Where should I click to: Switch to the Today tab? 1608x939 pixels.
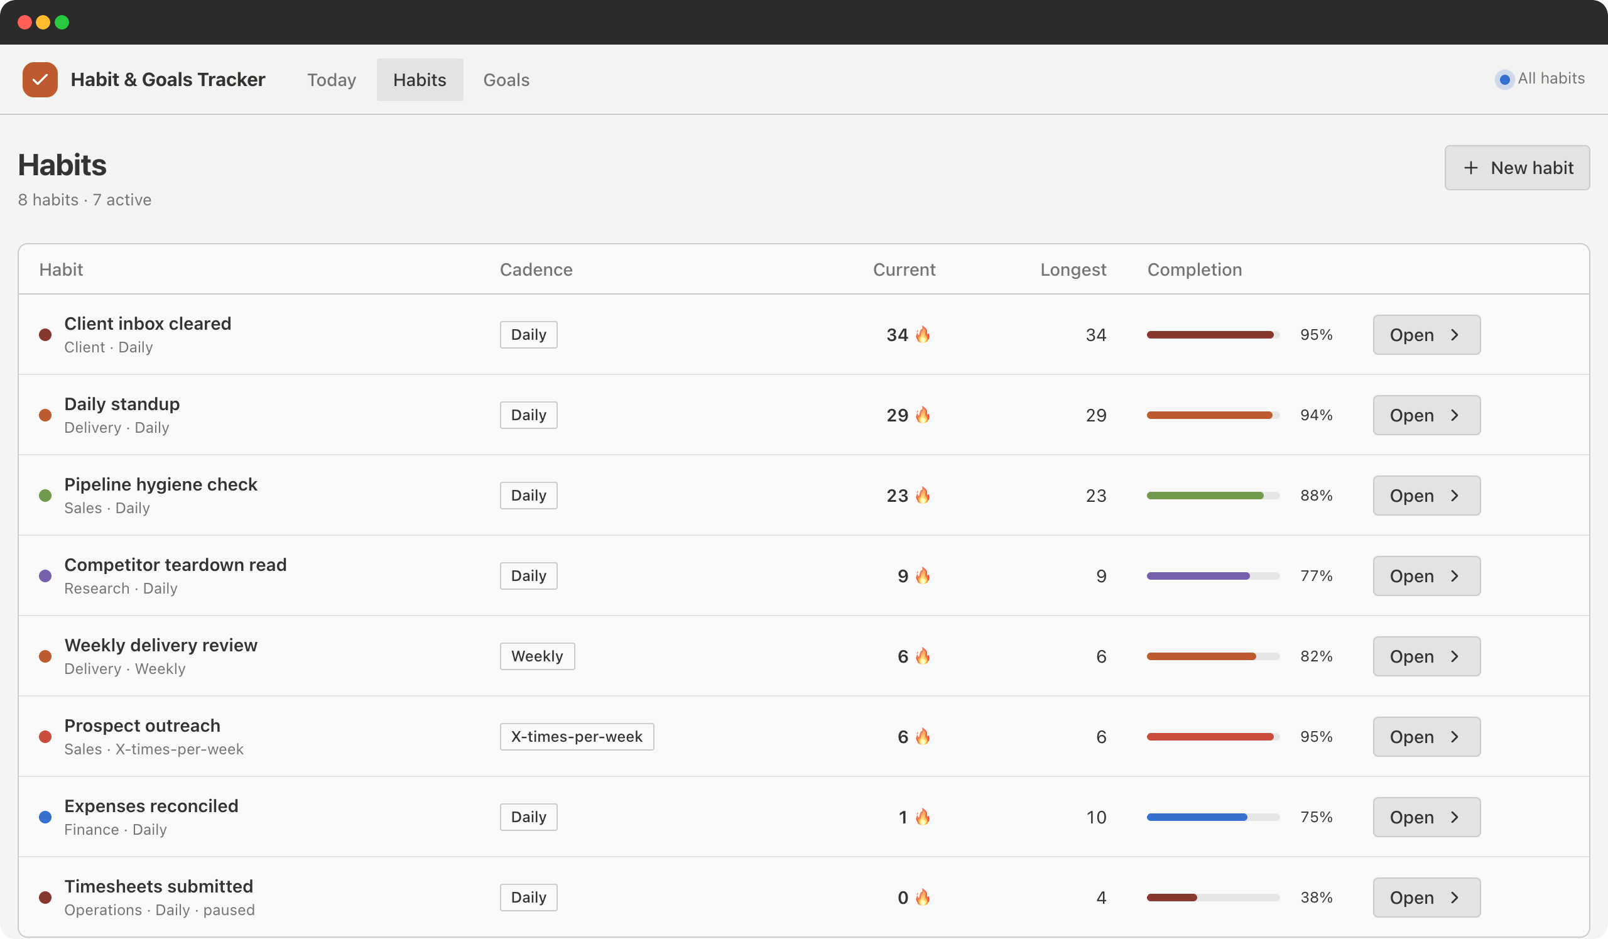coord(331,80)
